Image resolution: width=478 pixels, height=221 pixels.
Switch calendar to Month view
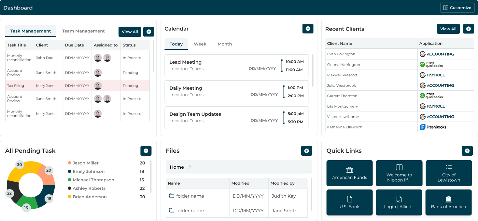225,44
